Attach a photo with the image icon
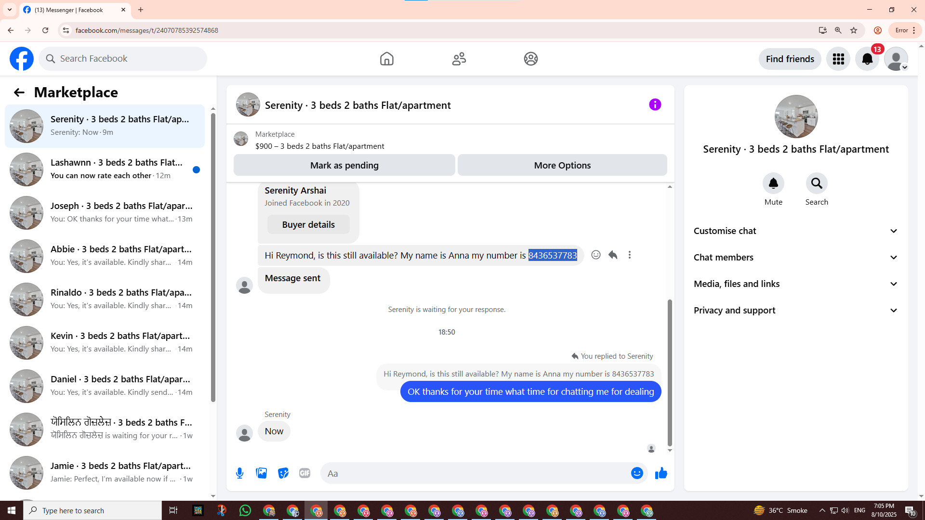The height and width of the screenshot is (520, 925). (x=262, y=473)
